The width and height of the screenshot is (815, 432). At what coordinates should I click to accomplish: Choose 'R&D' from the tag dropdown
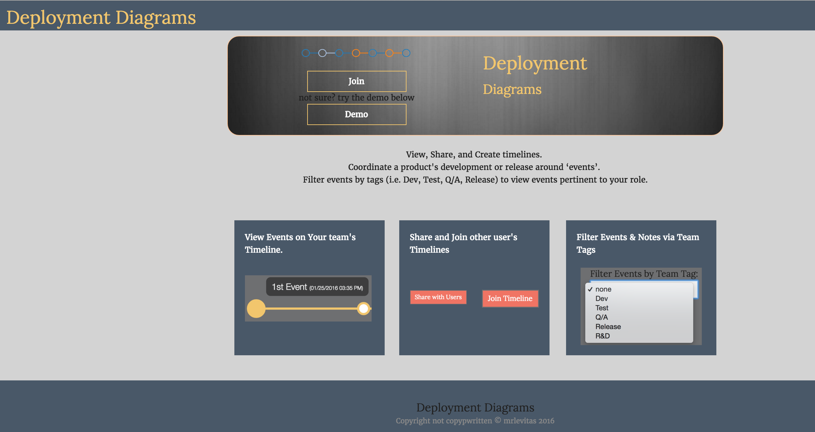click(602, 336)
